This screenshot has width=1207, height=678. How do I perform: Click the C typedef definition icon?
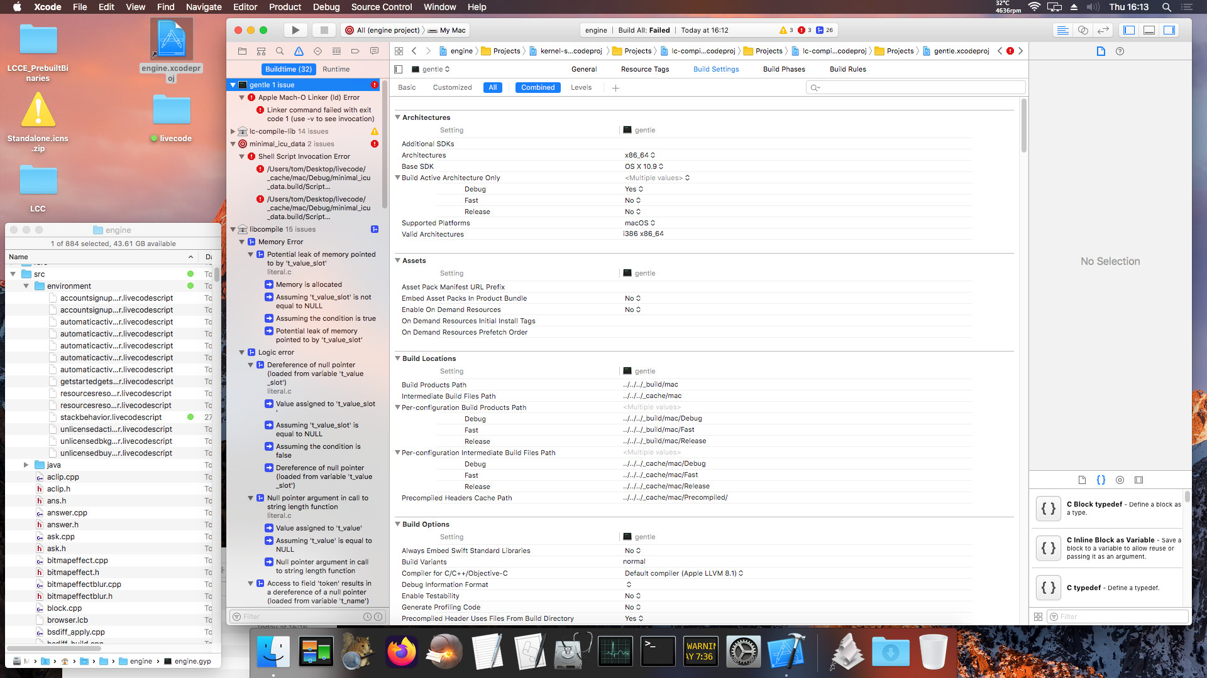[1047, 587]
